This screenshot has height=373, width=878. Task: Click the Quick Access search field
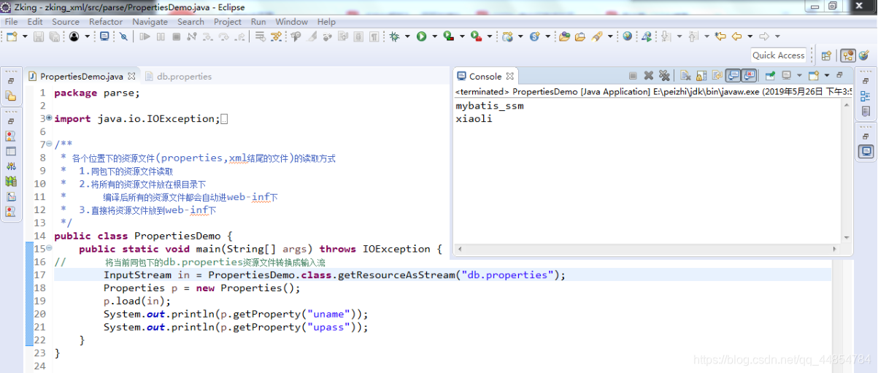(778, 55)
